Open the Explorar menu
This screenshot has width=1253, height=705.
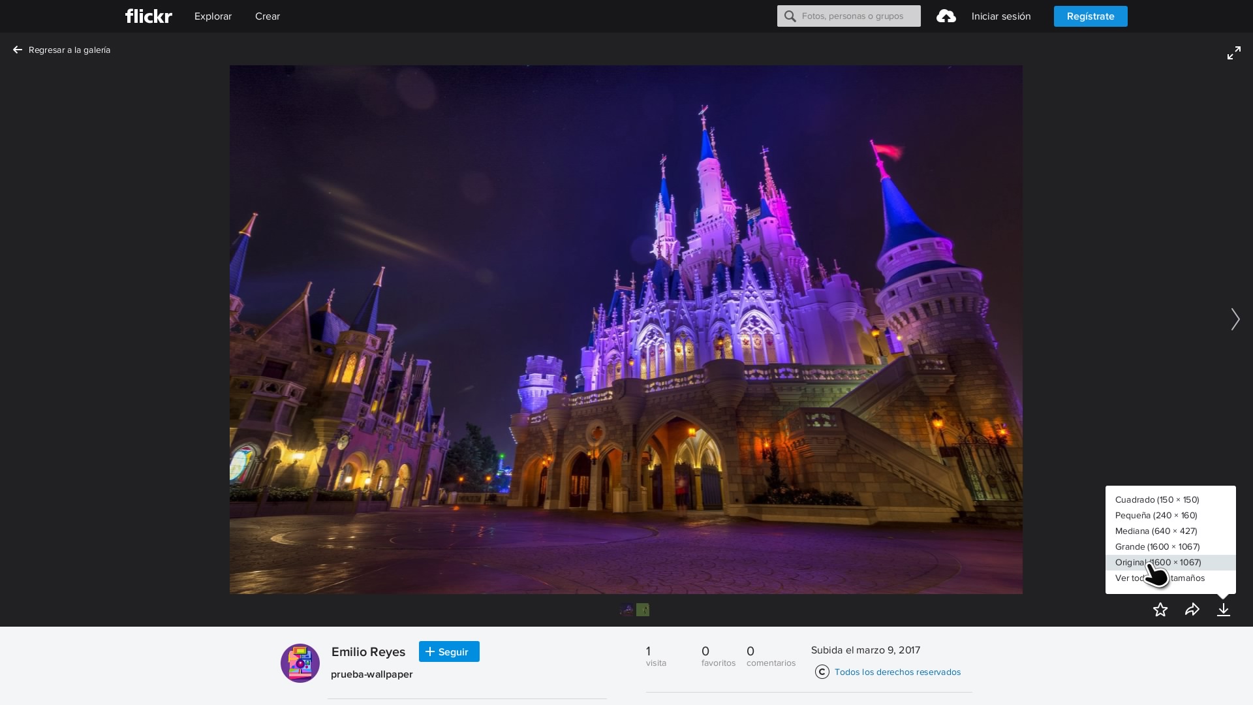(213, 16)
